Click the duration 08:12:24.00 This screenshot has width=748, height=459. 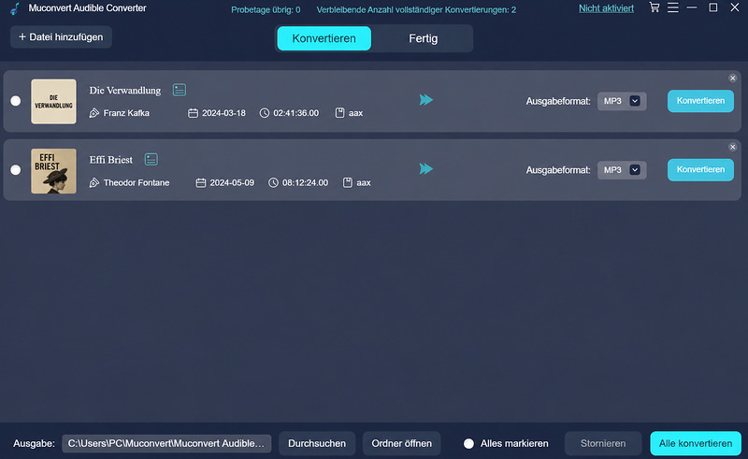pos(306,182)
